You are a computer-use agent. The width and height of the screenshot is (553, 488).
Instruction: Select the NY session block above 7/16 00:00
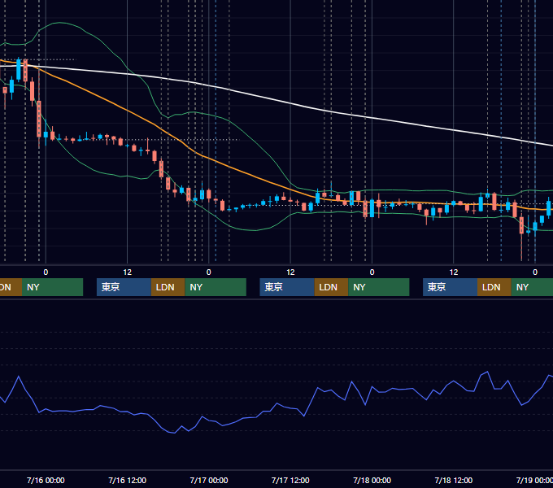tap(52, 287)
